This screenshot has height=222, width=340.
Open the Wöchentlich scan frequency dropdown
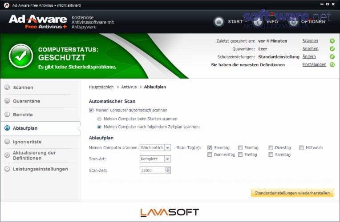tap(155, 147)
